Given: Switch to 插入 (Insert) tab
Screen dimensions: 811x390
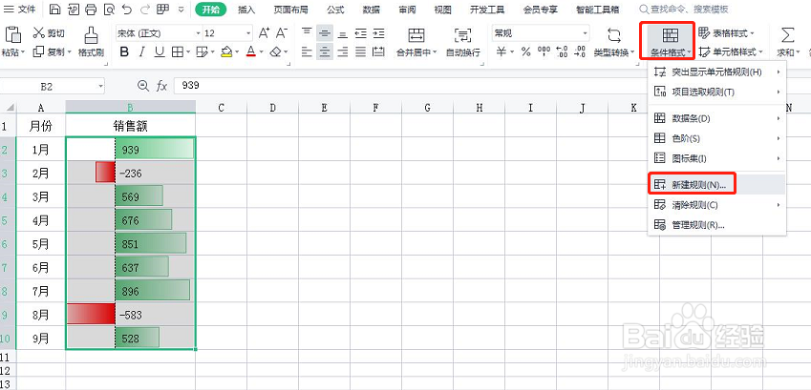Looking at the screenshot, I should (246, 10).
